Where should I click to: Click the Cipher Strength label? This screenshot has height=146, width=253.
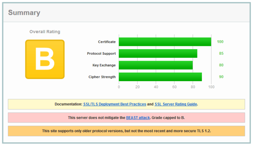tap(102, 77)
